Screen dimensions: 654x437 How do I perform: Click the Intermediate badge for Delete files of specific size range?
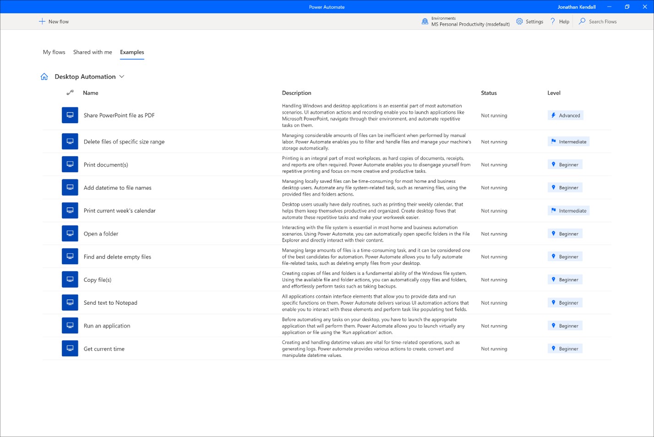pos(568,141)
